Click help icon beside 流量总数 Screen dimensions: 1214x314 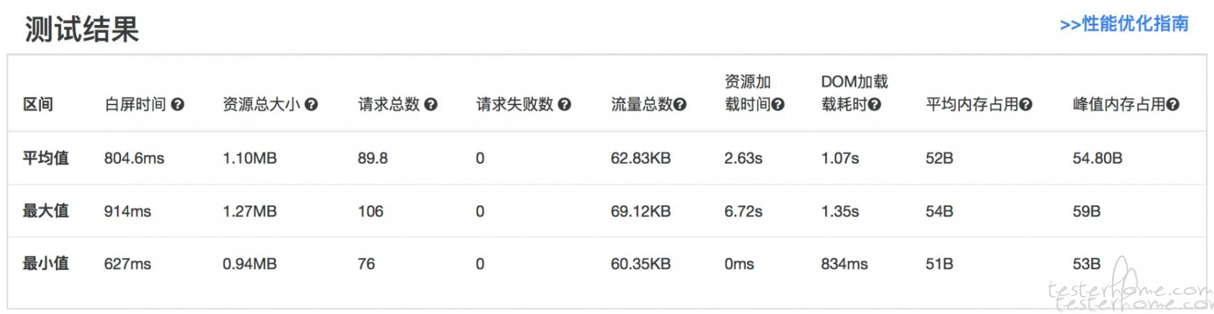click(680, 104)
